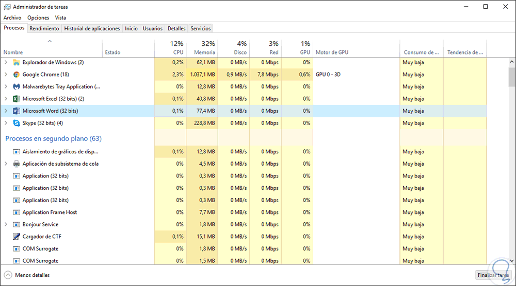Sort processes by Memoria column header
This screenshot has height=286, width=516.
click(x=204, y=52)
